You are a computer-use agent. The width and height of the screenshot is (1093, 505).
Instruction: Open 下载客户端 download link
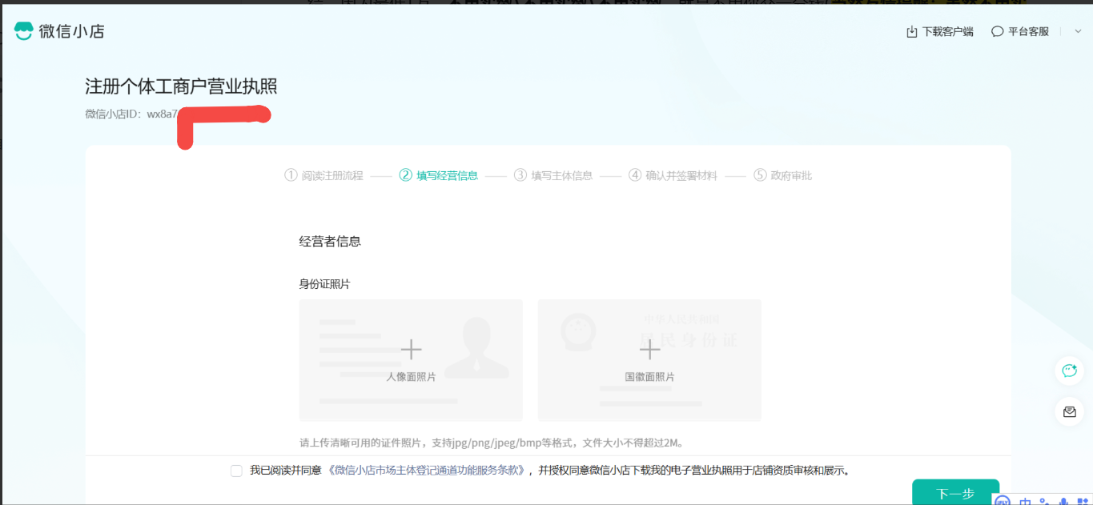[939, 32]
